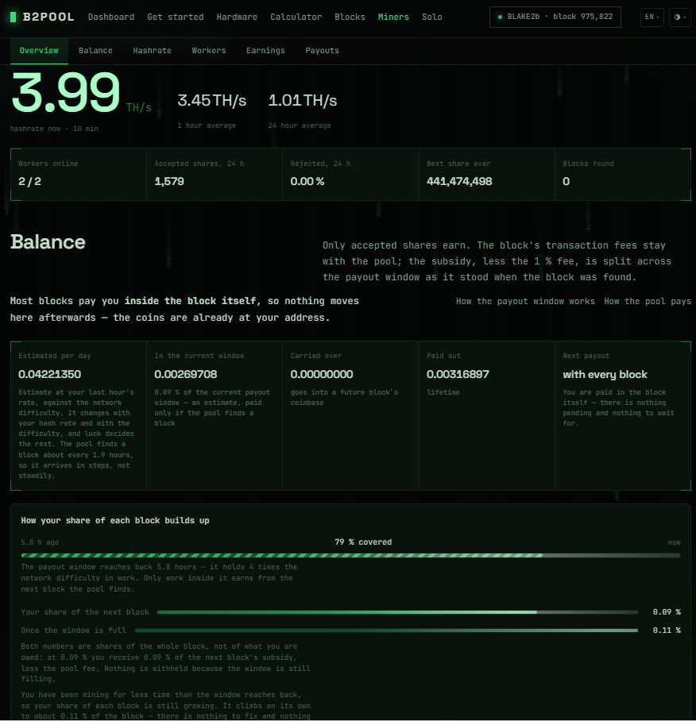Click the Blocks found value 0
The image size is (696, 721).
click(x=566, y=182)
